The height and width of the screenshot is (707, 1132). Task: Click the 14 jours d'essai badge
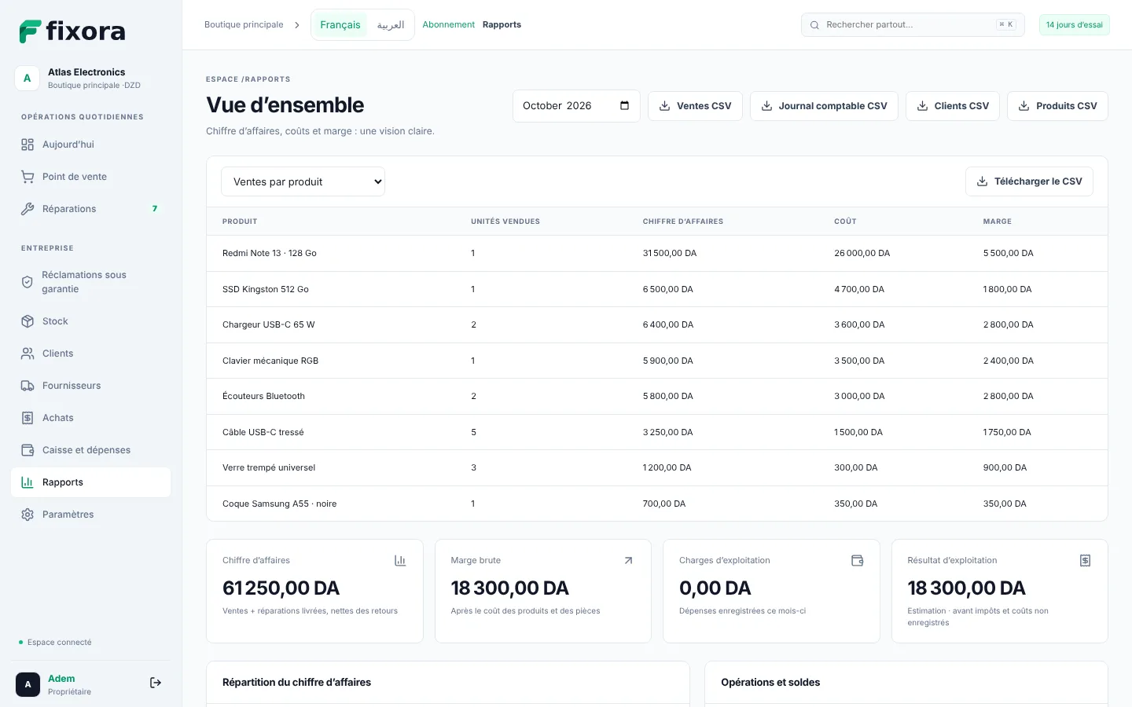click(1074, 25)
